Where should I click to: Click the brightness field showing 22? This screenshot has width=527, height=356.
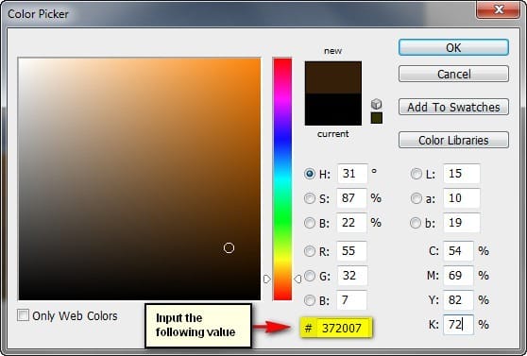coord(352,223)
